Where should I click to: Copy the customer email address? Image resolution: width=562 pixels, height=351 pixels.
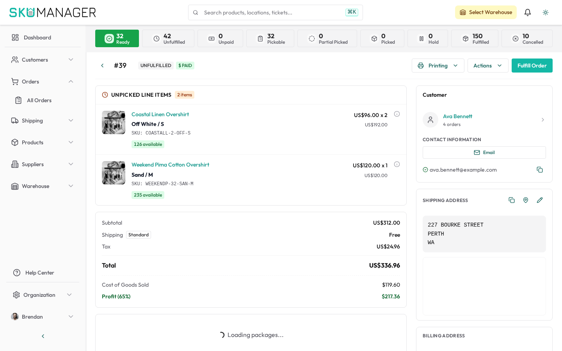point(540,170)
